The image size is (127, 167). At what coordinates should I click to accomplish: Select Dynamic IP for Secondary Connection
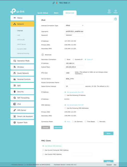(73, 59)
